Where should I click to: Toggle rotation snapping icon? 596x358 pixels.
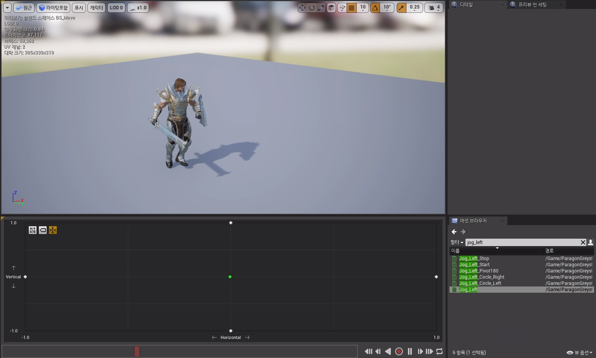[x=375, y=8]
